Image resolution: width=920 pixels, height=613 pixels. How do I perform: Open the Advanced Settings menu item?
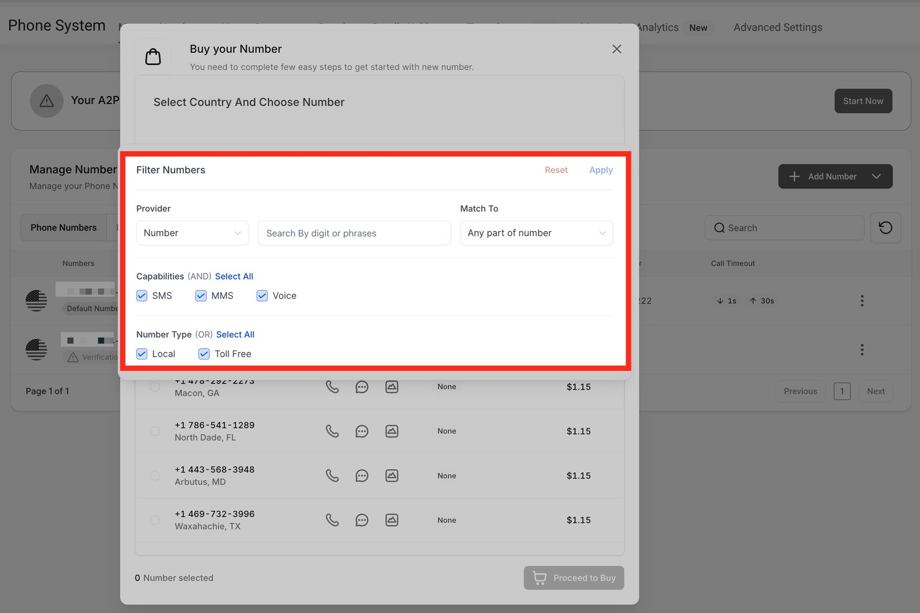pyautogui.click(x=777, y=28)
